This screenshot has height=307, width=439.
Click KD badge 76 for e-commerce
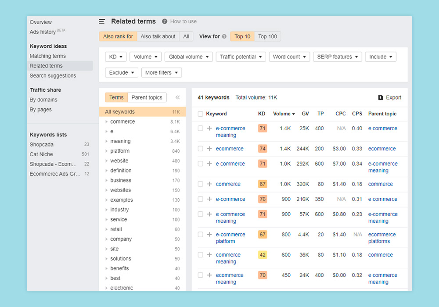coord(263,200)
